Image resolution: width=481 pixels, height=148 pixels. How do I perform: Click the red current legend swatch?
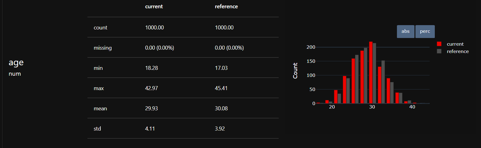click(439, 44)
